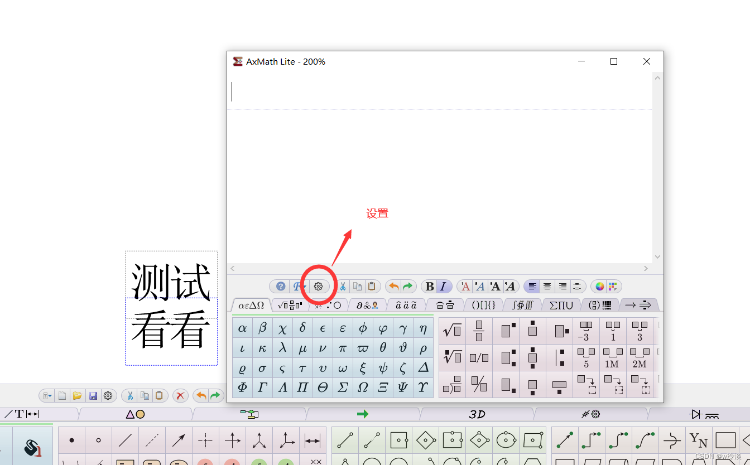Click the AxMath help question mark icon
This screenshot has width=750, height=465.
[x=281, y=287]
